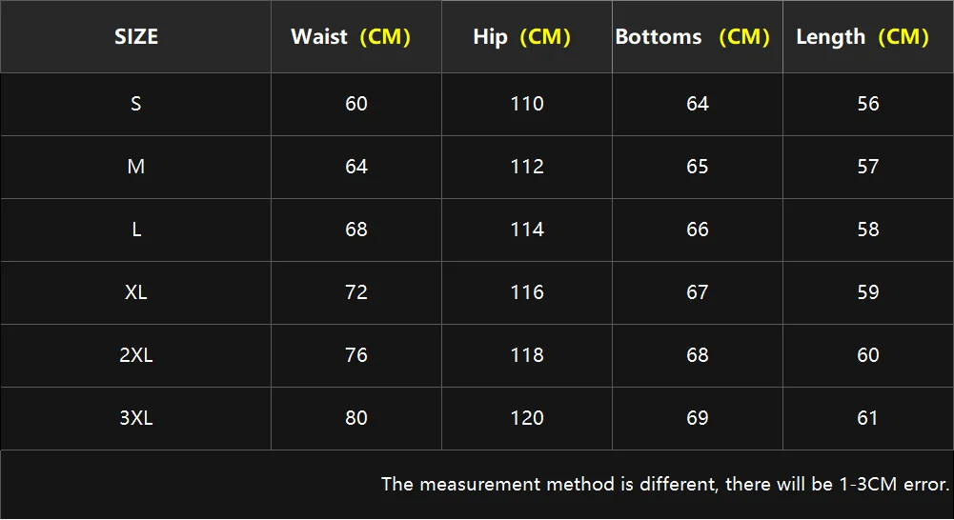Click the Bottoms (CM) column header
954x520 pixels.
coord(693,37)
